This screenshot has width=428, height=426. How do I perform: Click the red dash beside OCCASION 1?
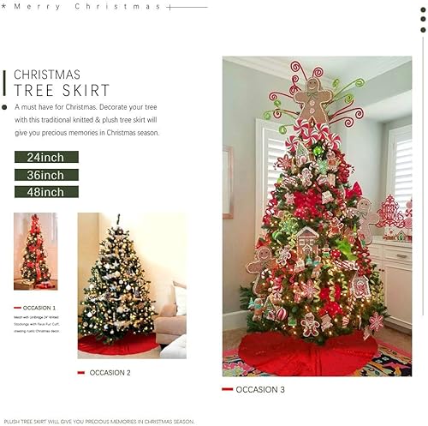[17, 308]
